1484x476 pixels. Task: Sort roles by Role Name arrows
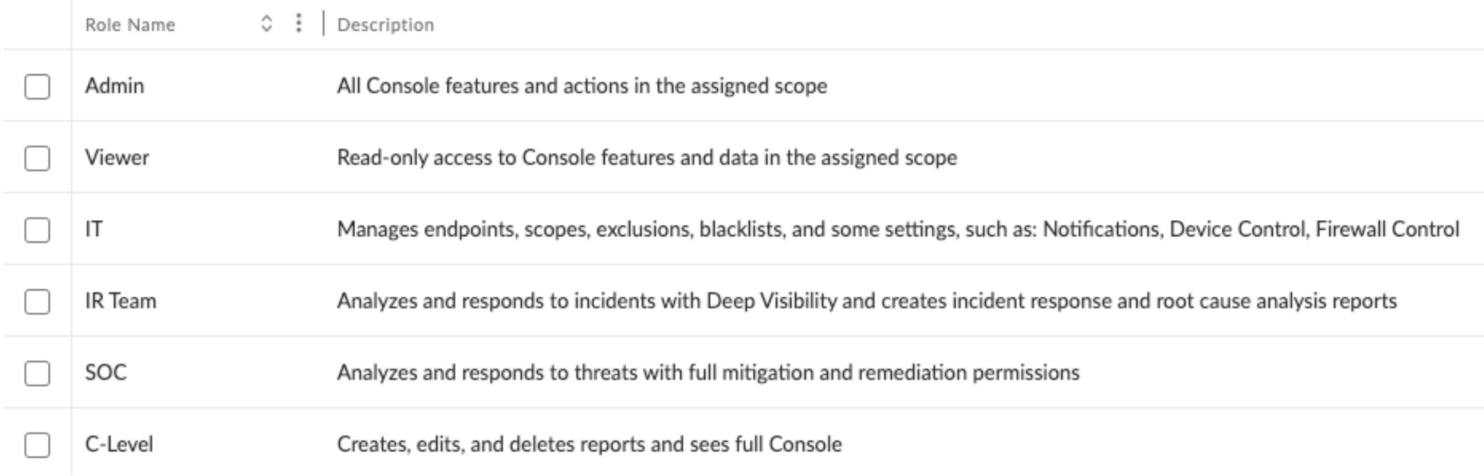pyautogui.click(x=267, y=24)
